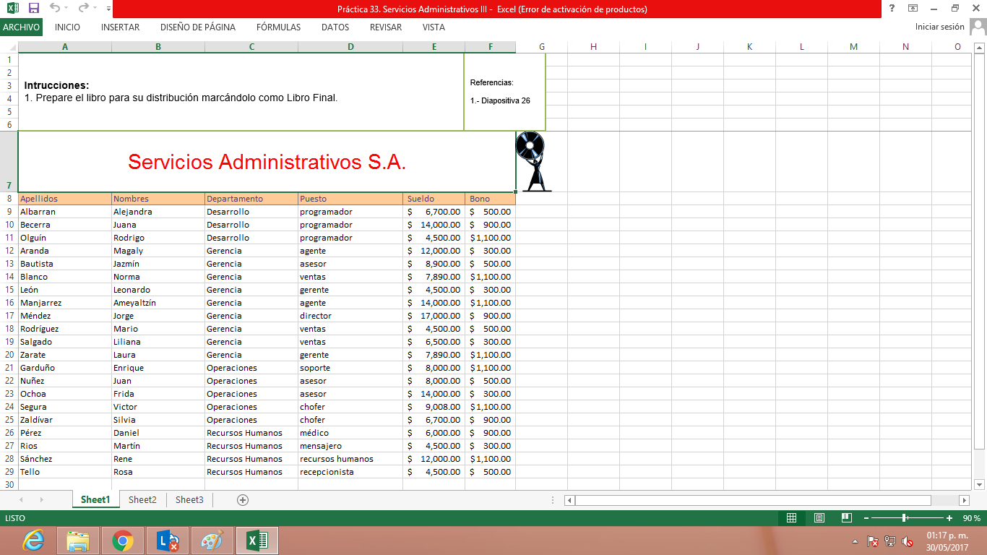Select the Sueldo header cell
The width and height of the screenshot is (987, 555).
[x=434, y=199]
